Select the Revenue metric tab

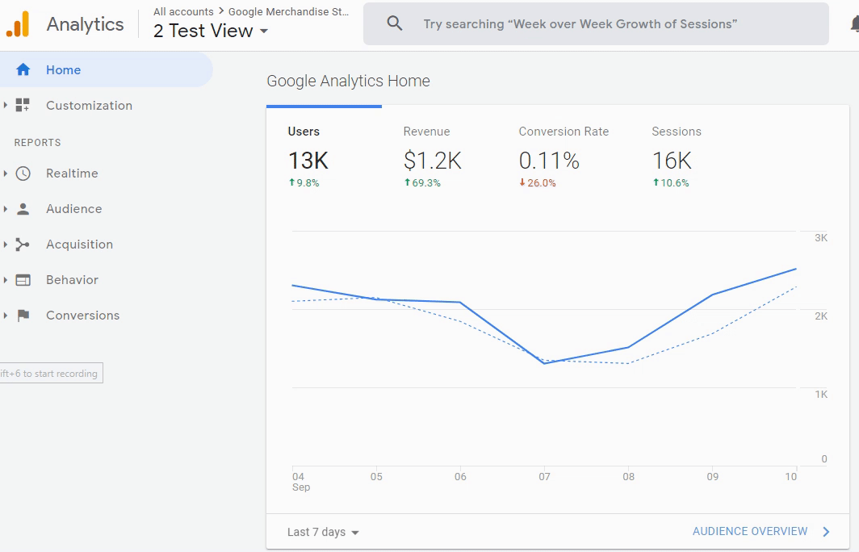click(432, 157)
